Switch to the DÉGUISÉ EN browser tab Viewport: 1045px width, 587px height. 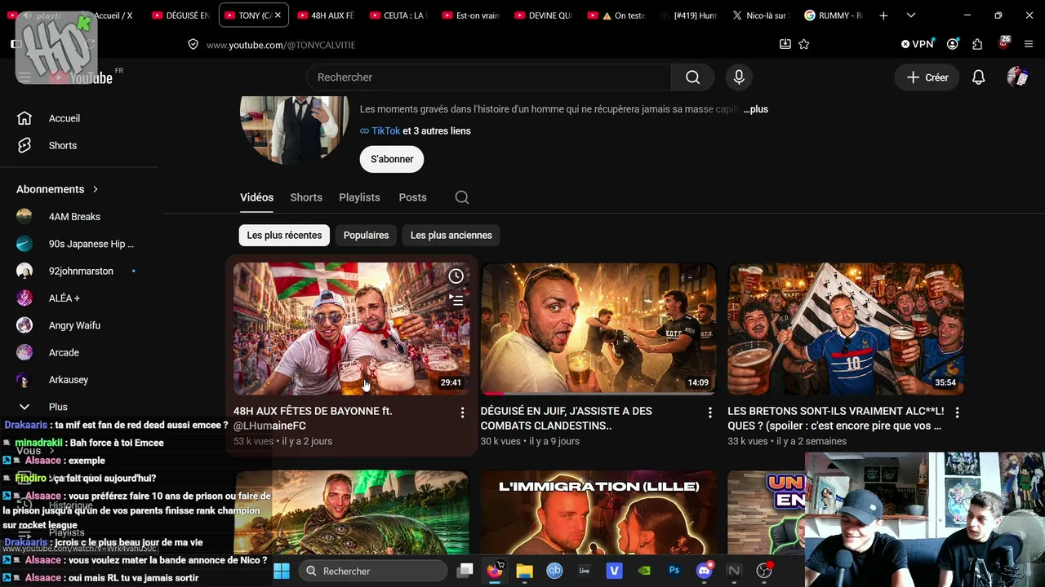181,15
